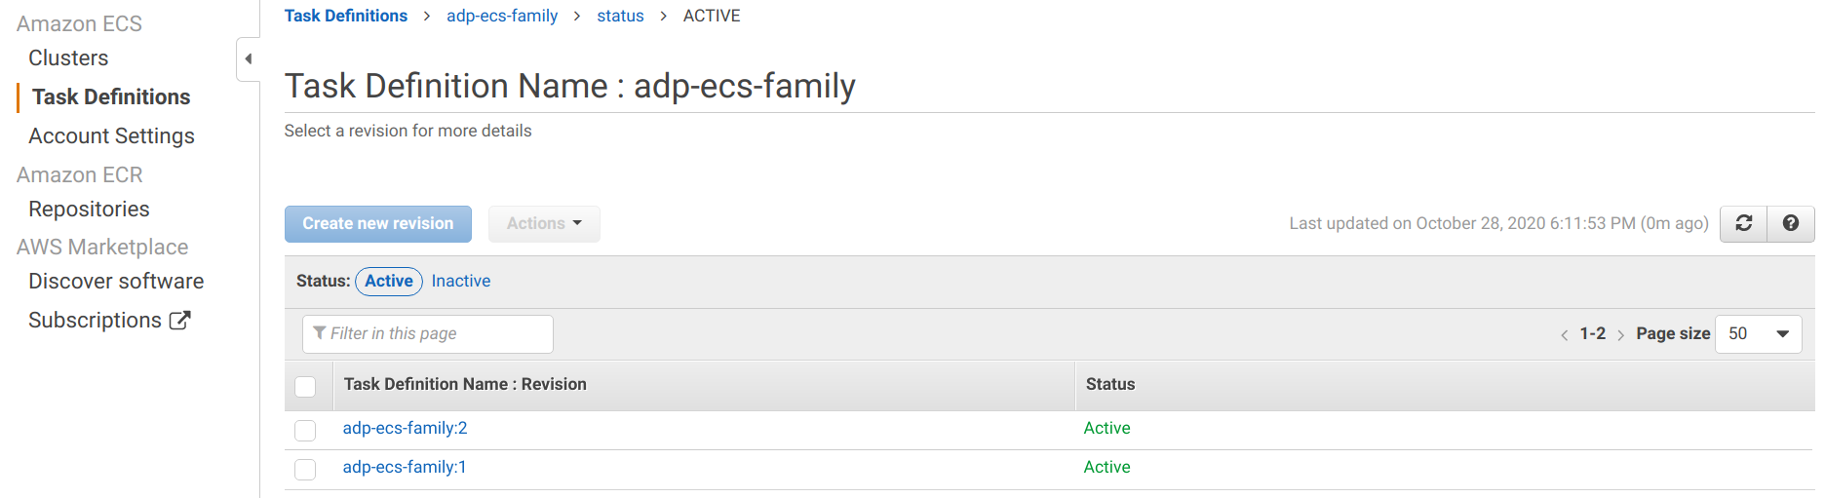Click the Filter in this page field
This screenshot has height=498, width=1825.
click(429, 334)
